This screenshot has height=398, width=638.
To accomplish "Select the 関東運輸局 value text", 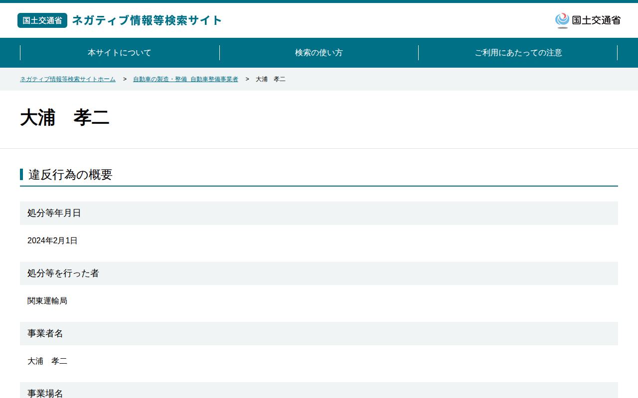I will 47,301.
